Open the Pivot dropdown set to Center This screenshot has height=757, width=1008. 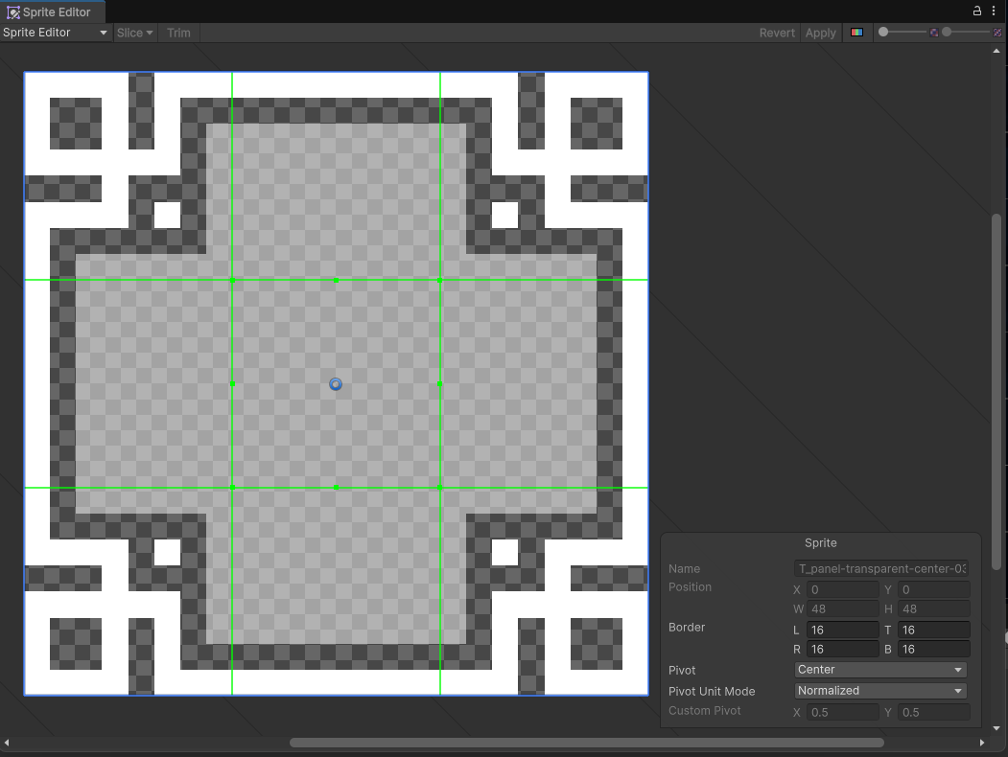879,670
